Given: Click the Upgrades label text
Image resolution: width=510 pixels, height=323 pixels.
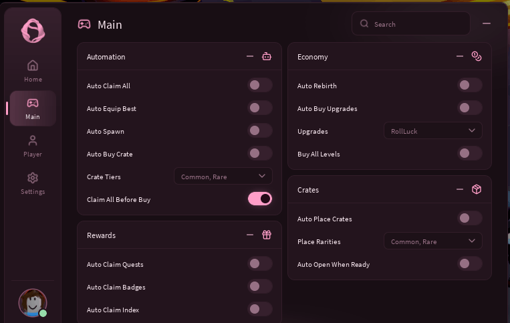Looking at the screenshot, I should [313, 132].
